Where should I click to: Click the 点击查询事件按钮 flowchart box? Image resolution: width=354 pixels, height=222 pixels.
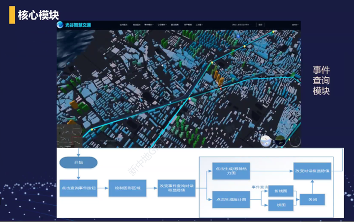pyautogui.click(x=78, y=188)
